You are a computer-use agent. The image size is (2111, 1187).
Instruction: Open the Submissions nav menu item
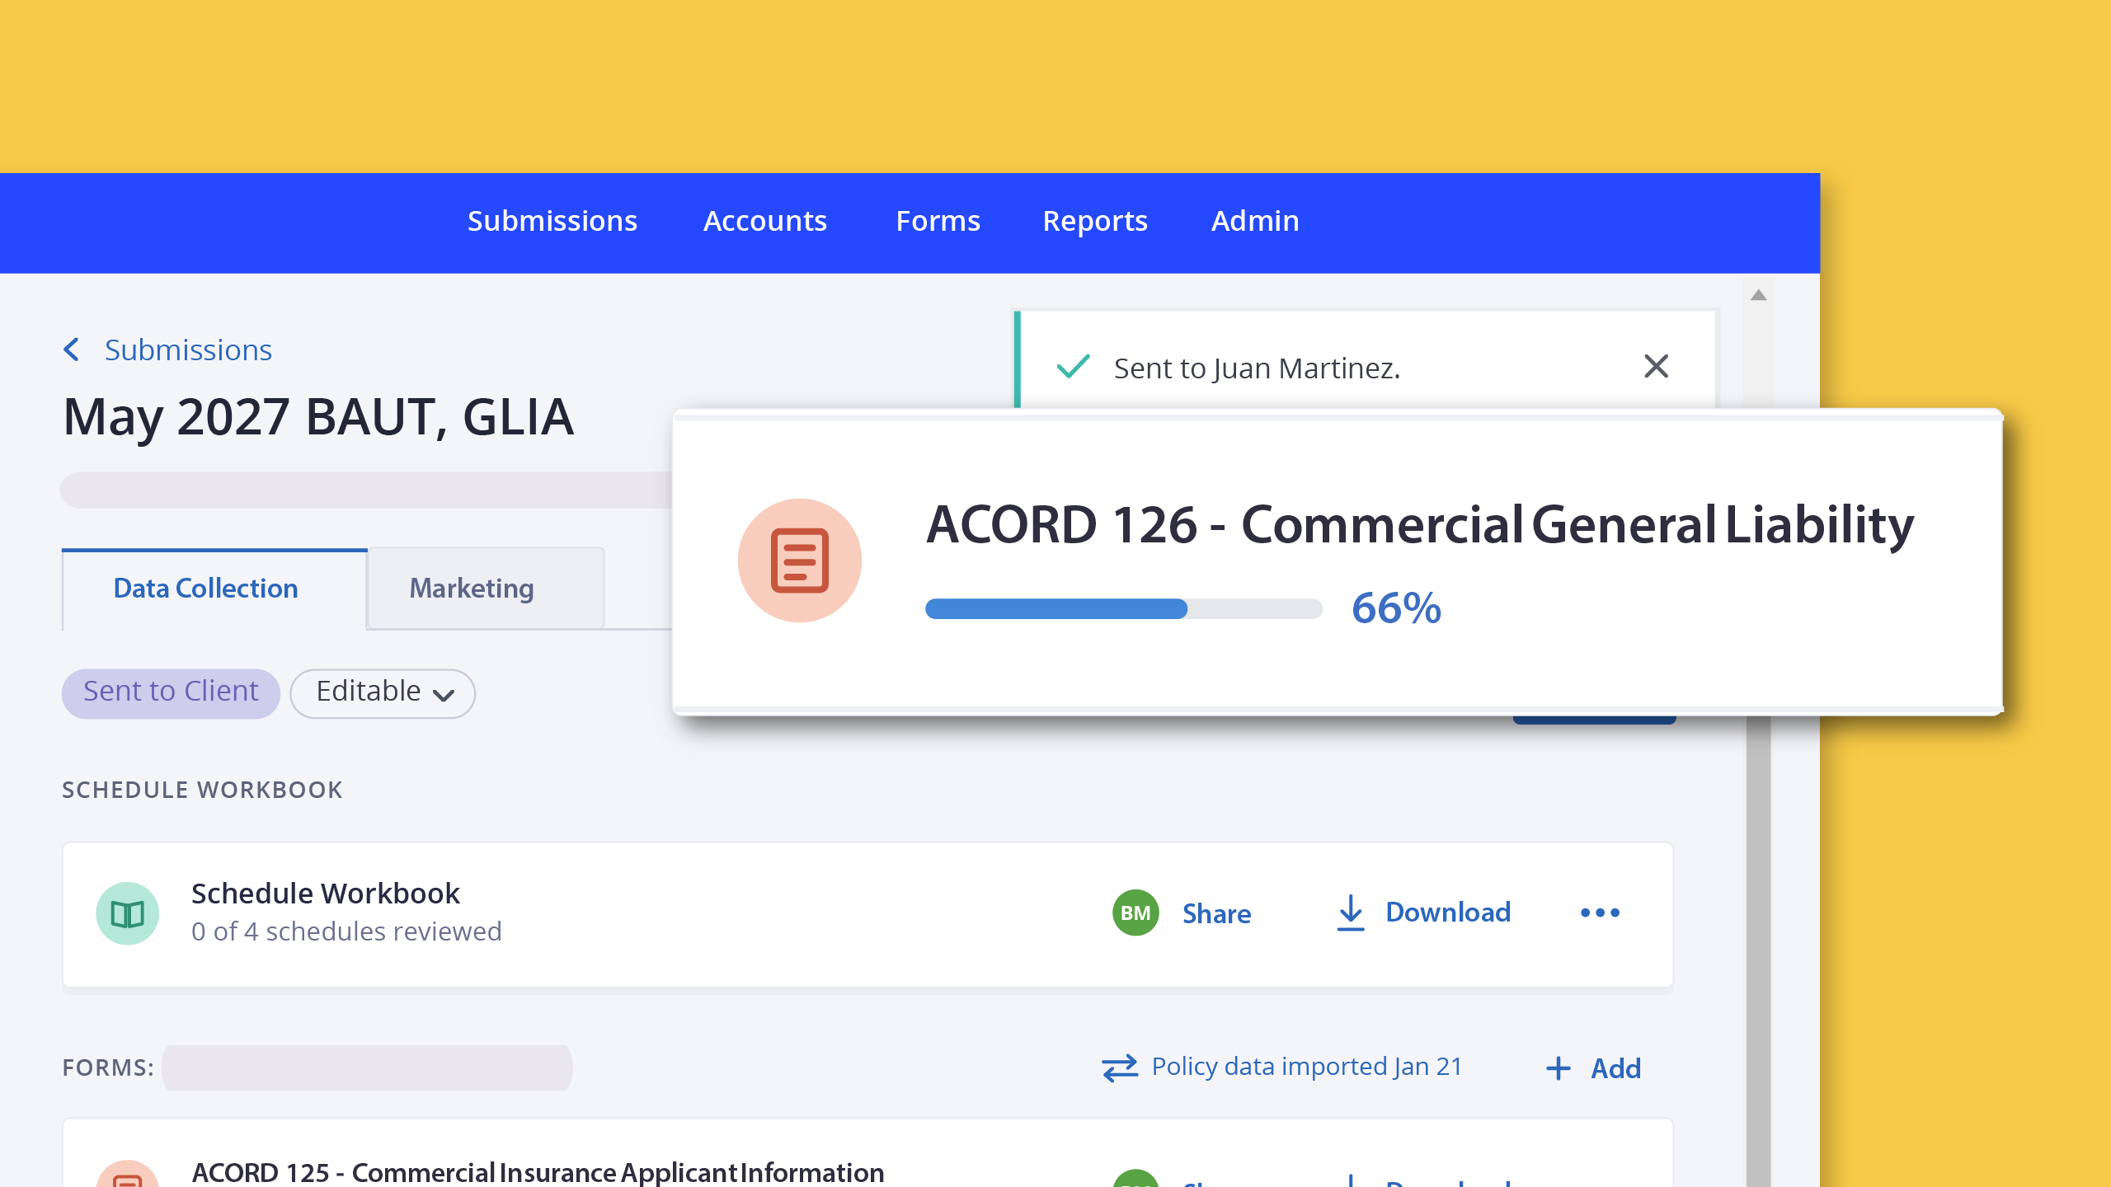[x=552, y=221]
